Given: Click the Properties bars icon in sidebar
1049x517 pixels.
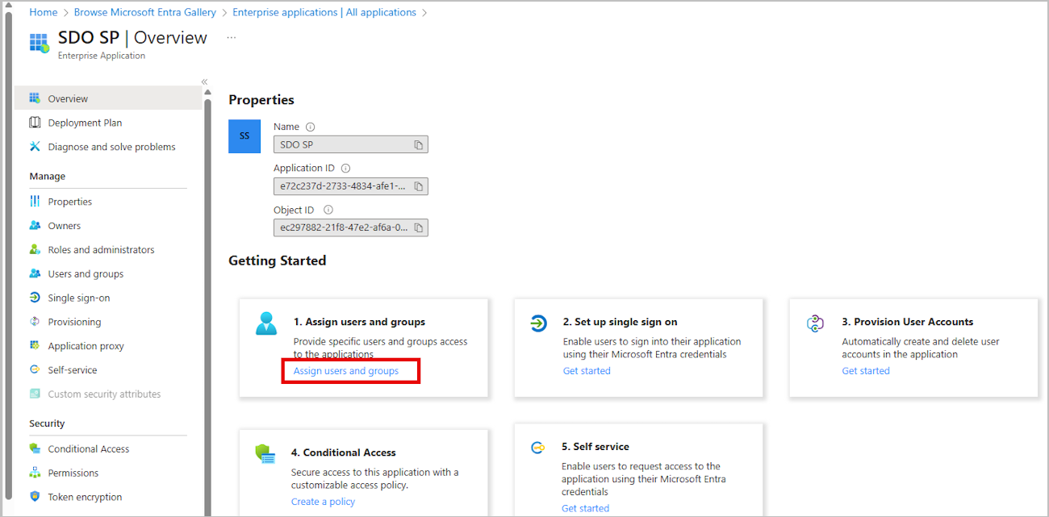Looking at the screenshot, I should [x=35, y=202].
